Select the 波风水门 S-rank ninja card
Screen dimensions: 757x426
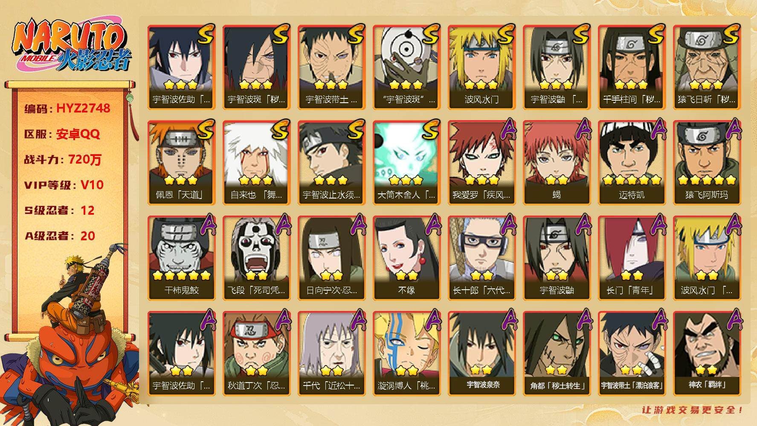(481, 67)
